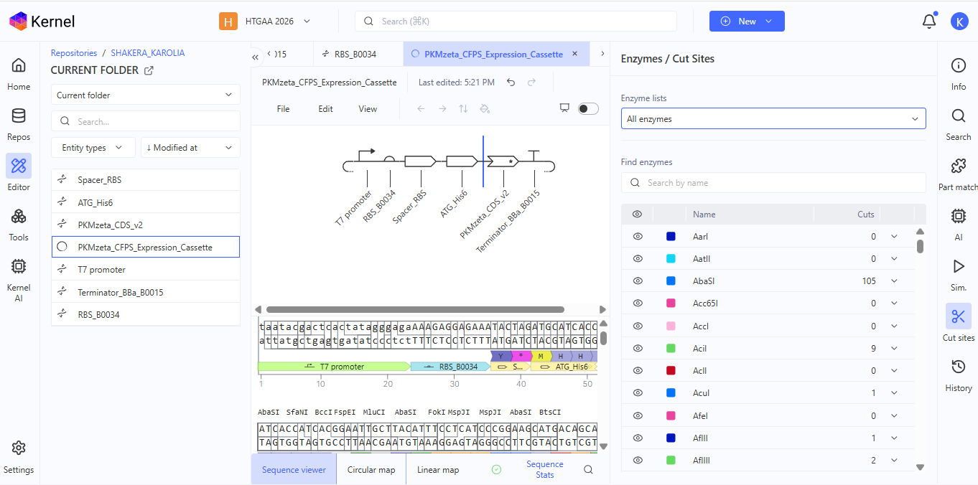Switch to the Circular map tab
Image resolution: width=978 pixels, height=485 pixels.
tap(371, 470)
